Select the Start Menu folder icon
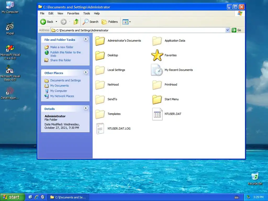This screenshot has width=268, height=201. pyautogui.click(x=157, y=99)
